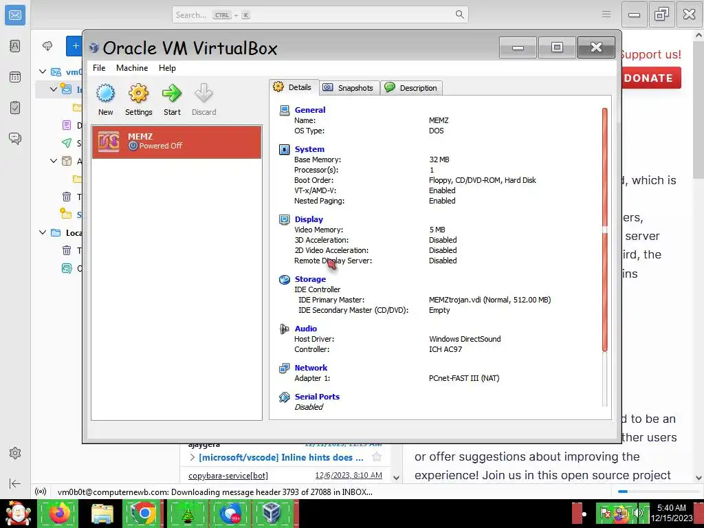Select the Trash folder under Local Folders
The image size is (704, 528).
coord(67,250)
